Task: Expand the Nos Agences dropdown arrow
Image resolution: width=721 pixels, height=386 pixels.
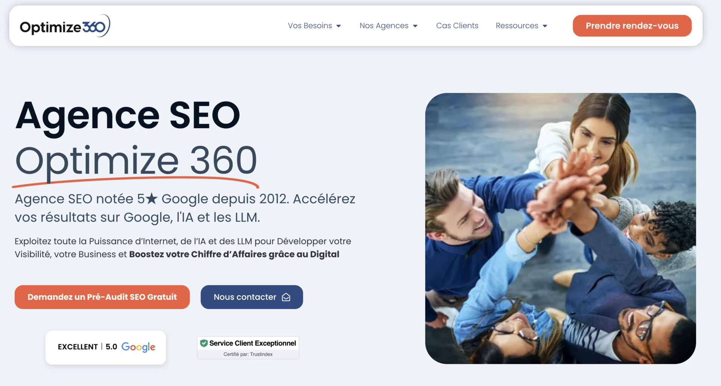Action: click(x=415, y=26)
